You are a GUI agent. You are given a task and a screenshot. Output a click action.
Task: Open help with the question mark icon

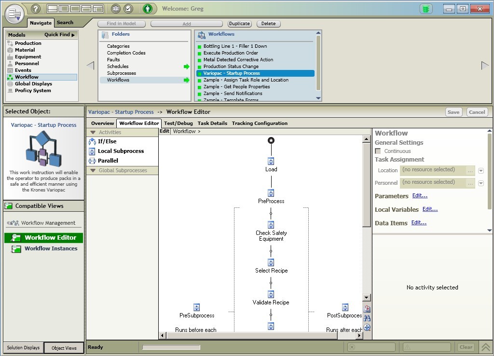(36, 9)
